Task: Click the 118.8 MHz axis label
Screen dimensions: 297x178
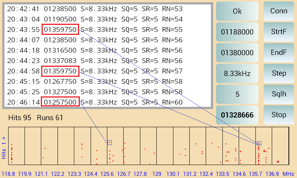Action: 8,174
